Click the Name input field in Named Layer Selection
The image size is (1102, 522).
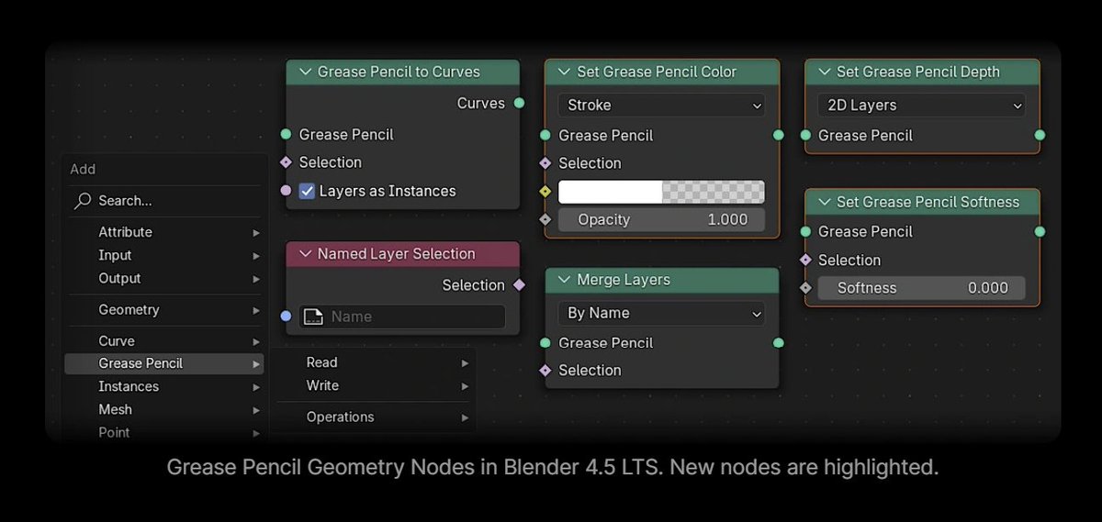point(402,317)
